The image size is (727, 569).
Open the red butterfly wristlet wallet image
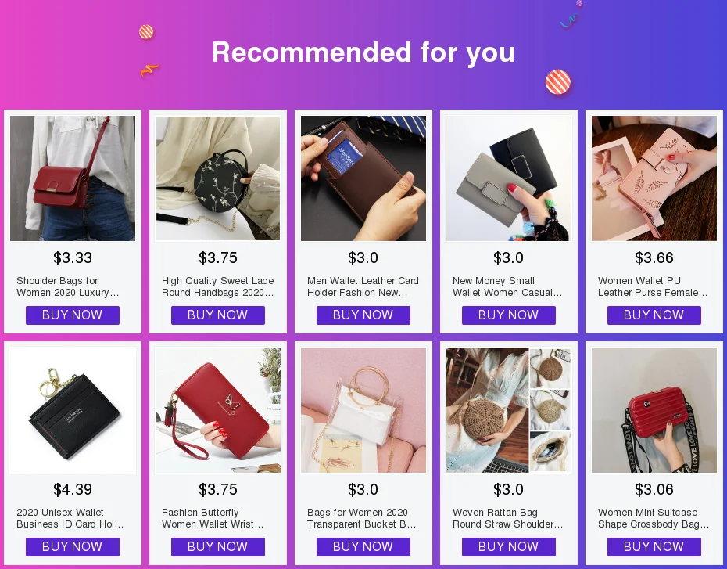[x=218, y=410]
